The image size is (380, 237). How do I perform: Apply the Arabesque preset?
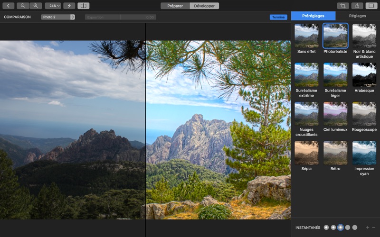click(x=364, y=78)
